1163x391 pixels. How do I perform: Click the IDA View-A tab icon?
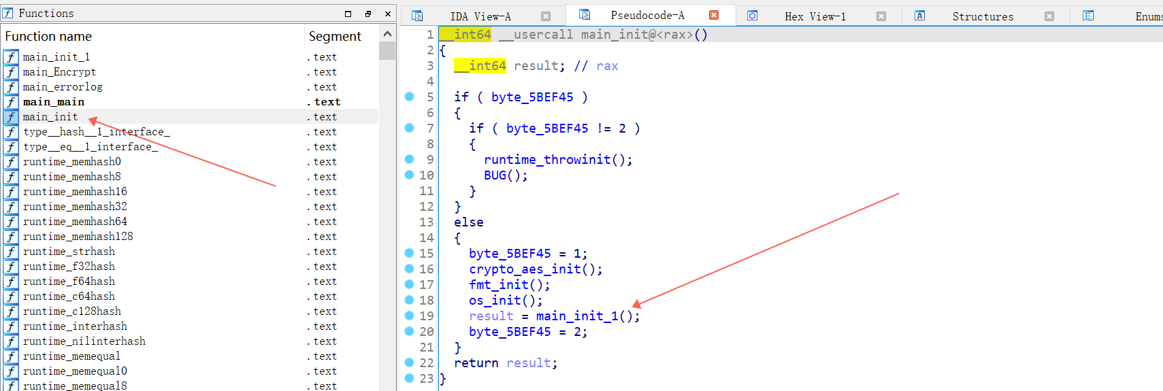417,16
